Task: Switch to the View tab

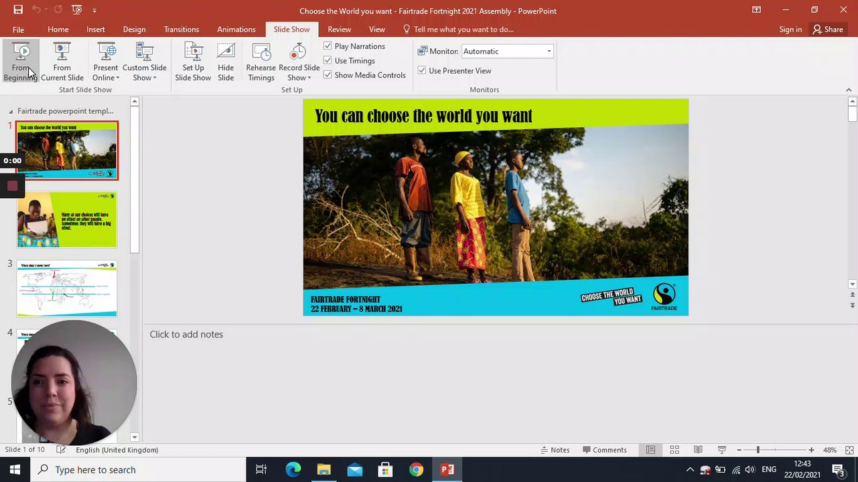Action: 377,29
